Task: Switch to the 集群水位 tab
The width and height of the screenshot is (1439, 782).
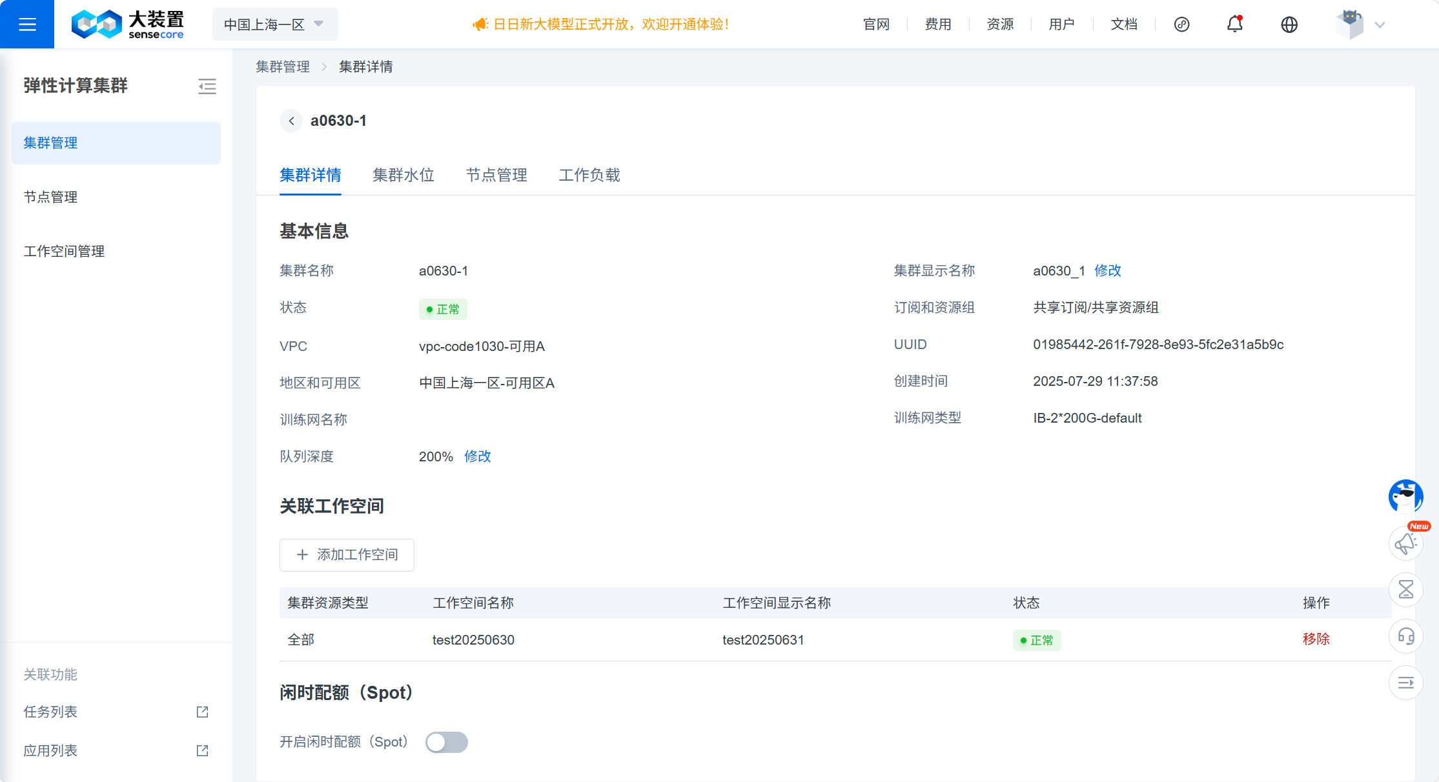Action: pyautogui.click(x=403, y=175)
